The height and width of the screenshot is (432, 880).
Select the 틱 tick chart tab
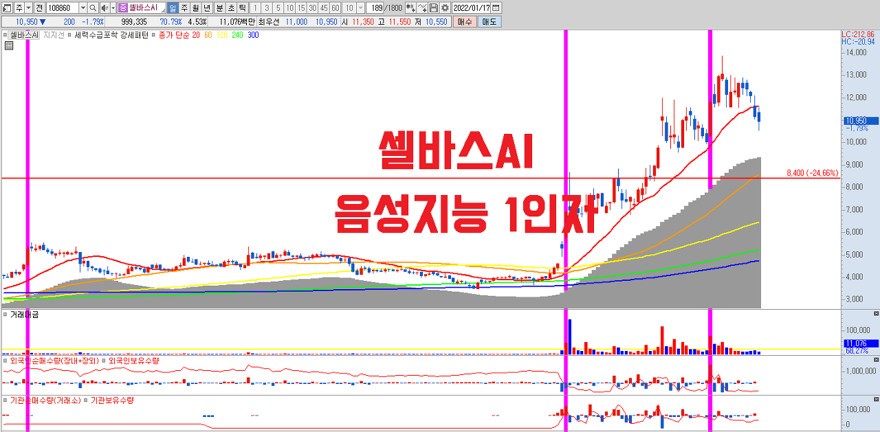pyautogui.click(x=242, y=8)
